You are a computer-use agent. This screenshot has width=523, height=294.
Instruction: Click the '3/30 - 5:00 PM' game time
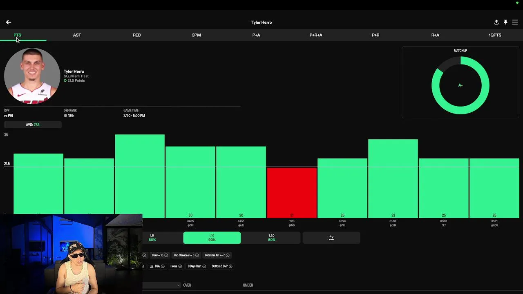coord(134,116)
